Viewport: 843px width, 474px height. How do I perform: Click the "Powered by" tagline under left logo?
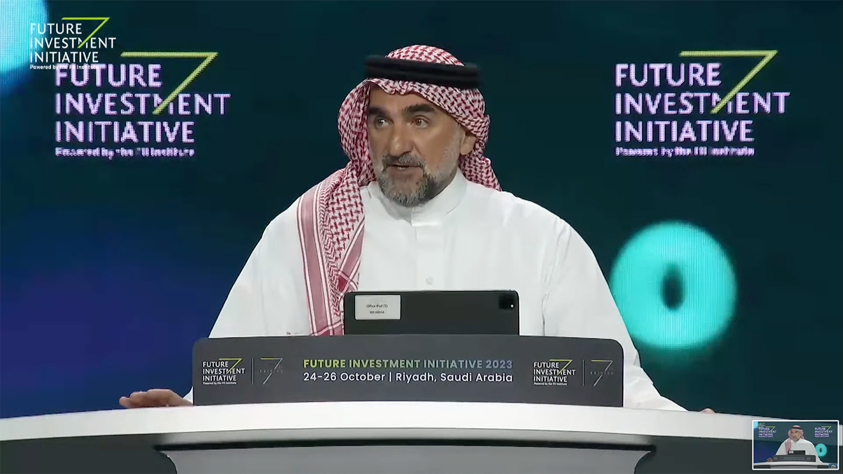125,152
